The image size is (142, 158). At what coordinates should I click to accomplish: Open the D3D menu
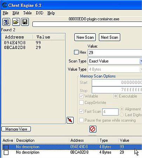(x=40, y=13)
